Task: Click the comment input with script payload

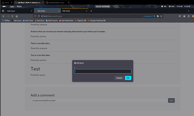Action: (x=99, y=100)
